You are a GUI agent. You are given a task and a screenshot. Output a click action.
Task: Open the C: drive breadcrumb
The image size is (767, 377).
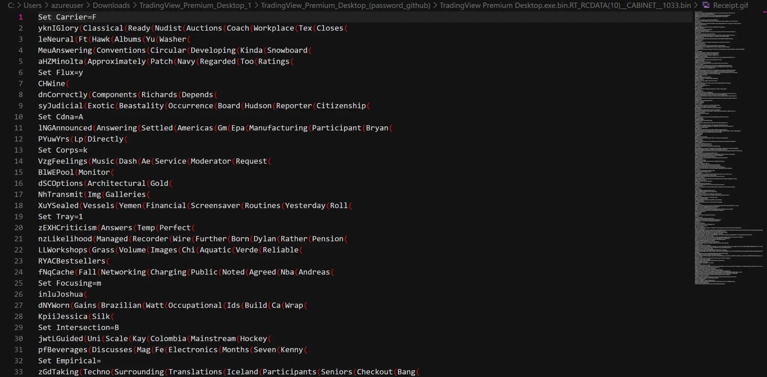coord(11,5)
